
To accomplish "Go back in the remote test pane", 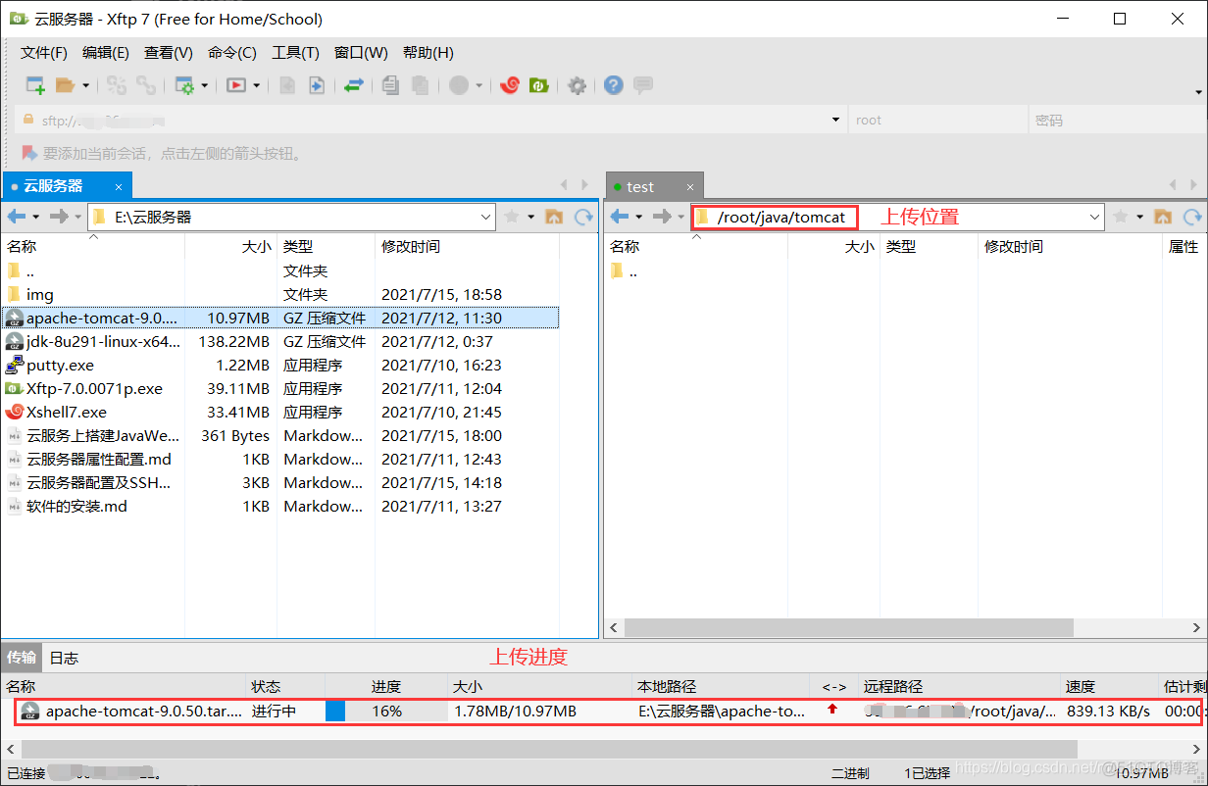I will [620, 217].
